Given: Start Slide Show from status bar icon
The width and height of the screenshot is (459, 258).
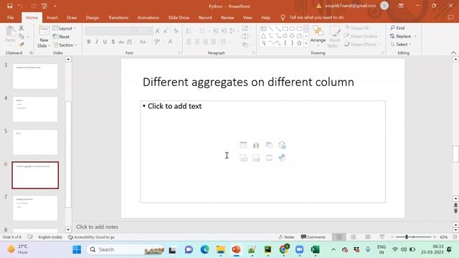Looking at the screenshot, I should point(382,237).
